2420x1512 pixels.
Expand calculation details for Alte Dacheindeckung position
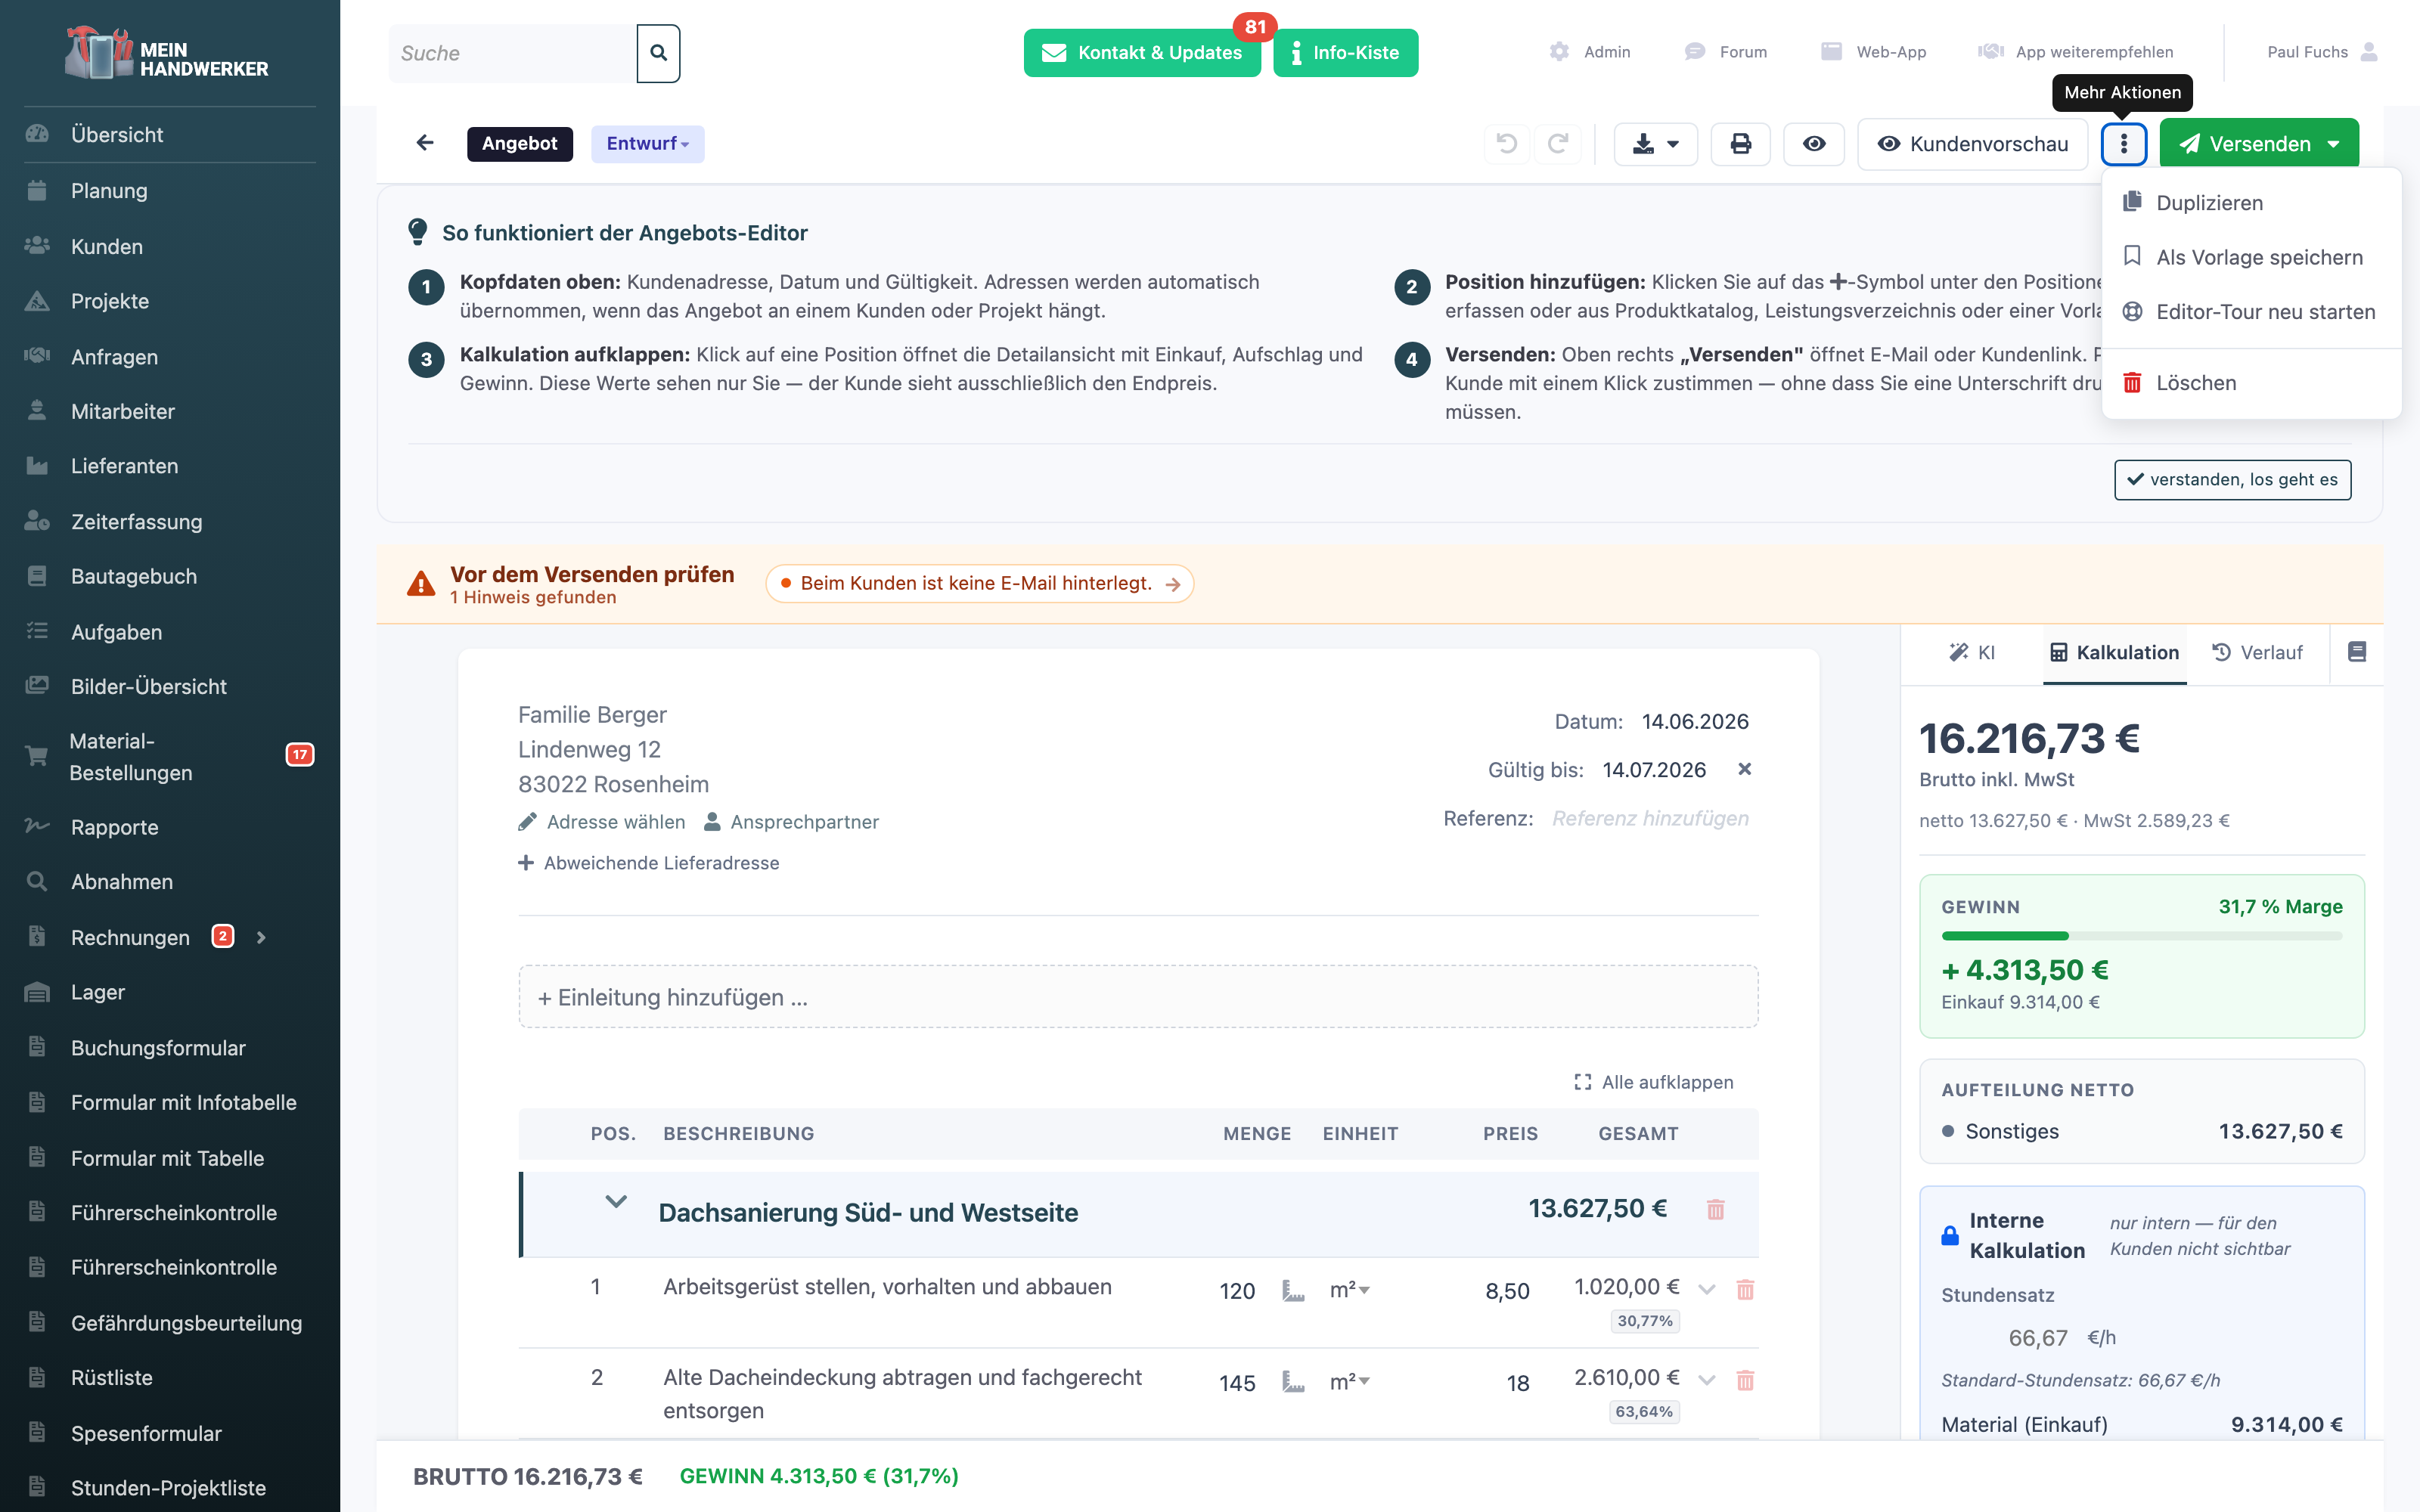(1707, 1380)
